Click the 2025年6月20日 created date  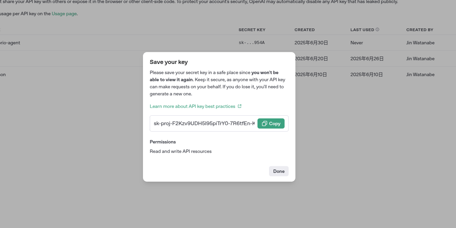(x=312, y=59)
